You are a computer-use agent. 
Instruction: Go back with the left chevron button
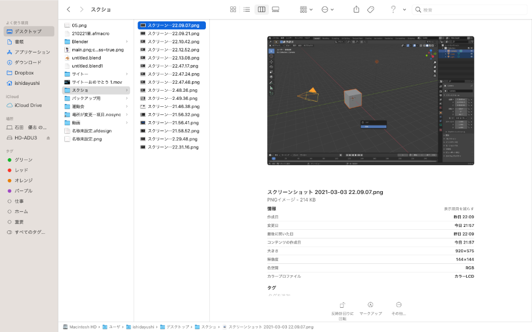tap(69, 9)
